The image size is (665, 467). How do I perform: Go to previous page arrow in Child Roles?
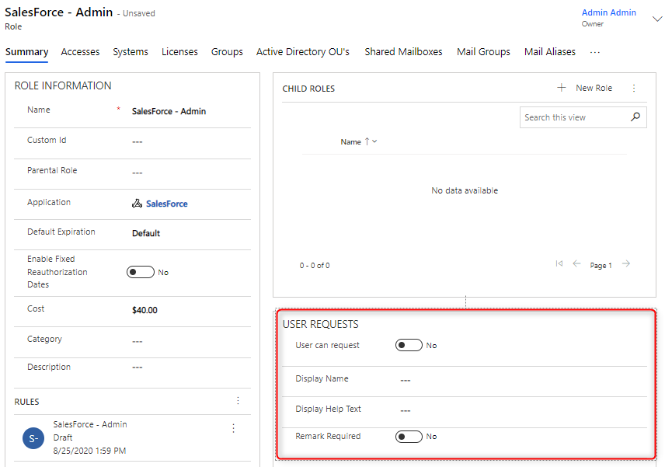(x=576, y=264)
